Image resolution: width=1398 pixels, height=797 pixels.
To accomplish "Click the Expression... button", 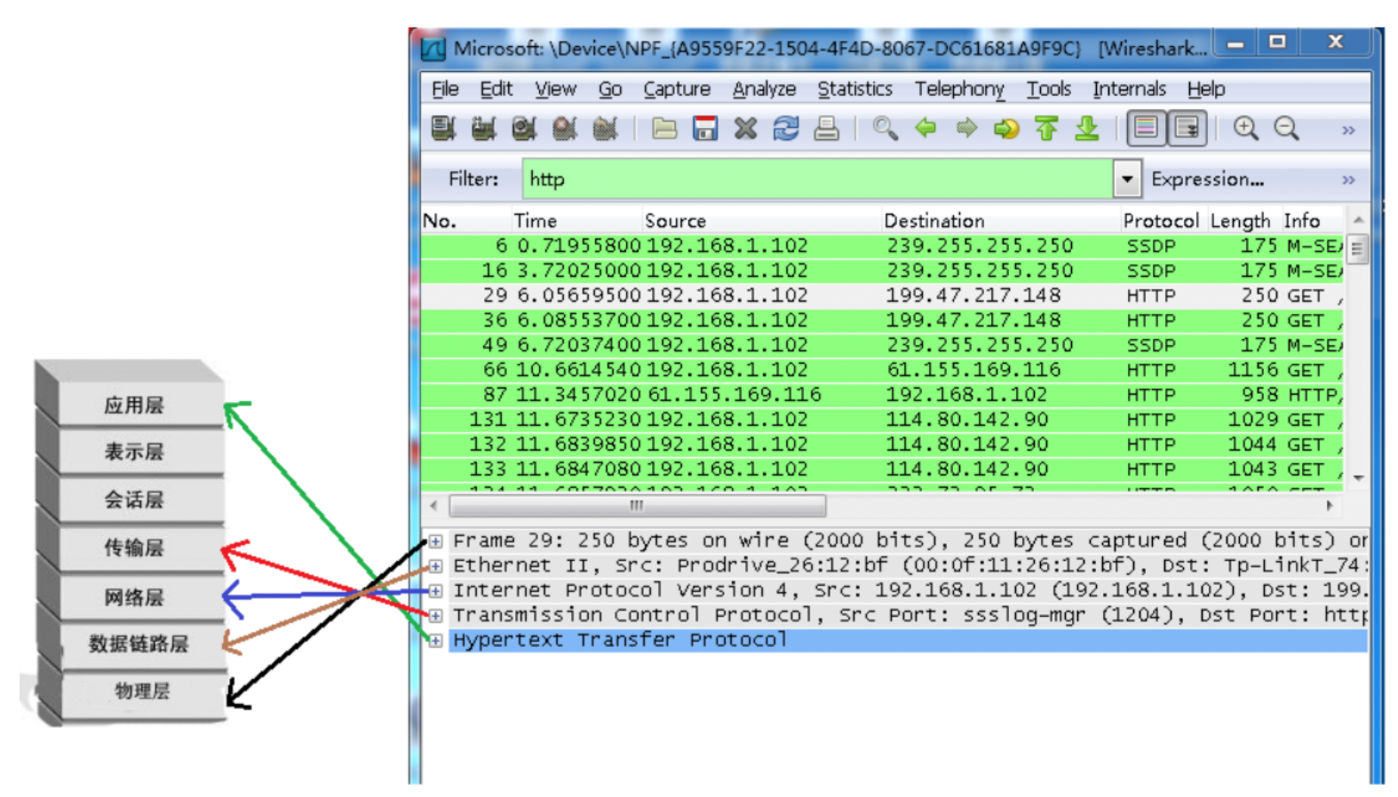I will pos(1207,179).
